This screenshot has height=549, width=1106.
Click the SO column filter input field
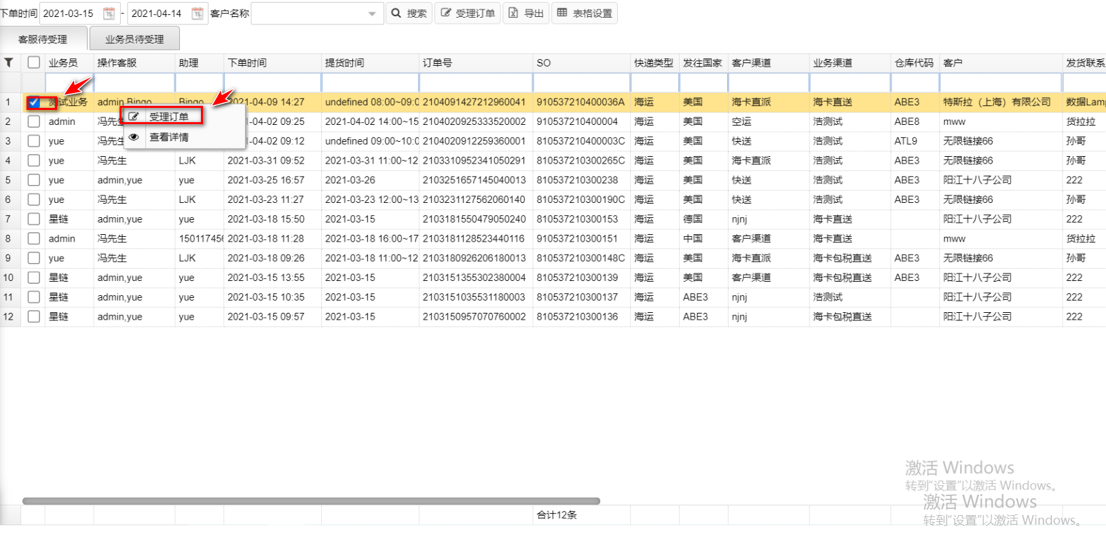click(x=581, y=83)
